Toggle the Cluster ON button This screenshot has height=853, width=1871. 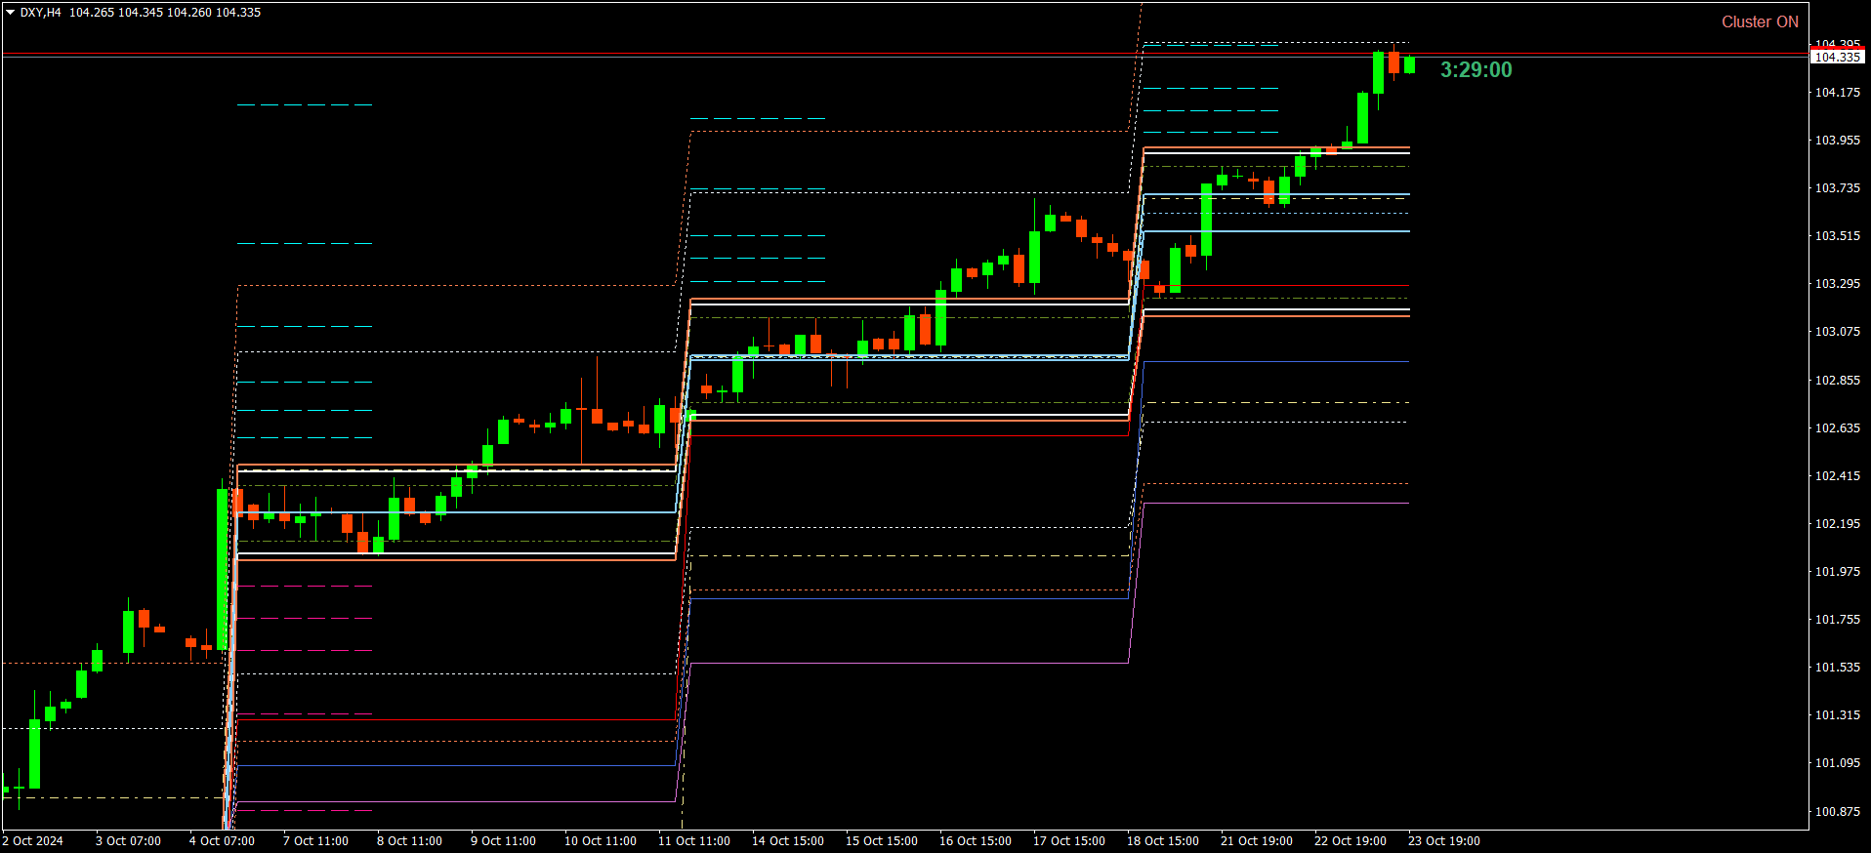(x=1760, y=21)
